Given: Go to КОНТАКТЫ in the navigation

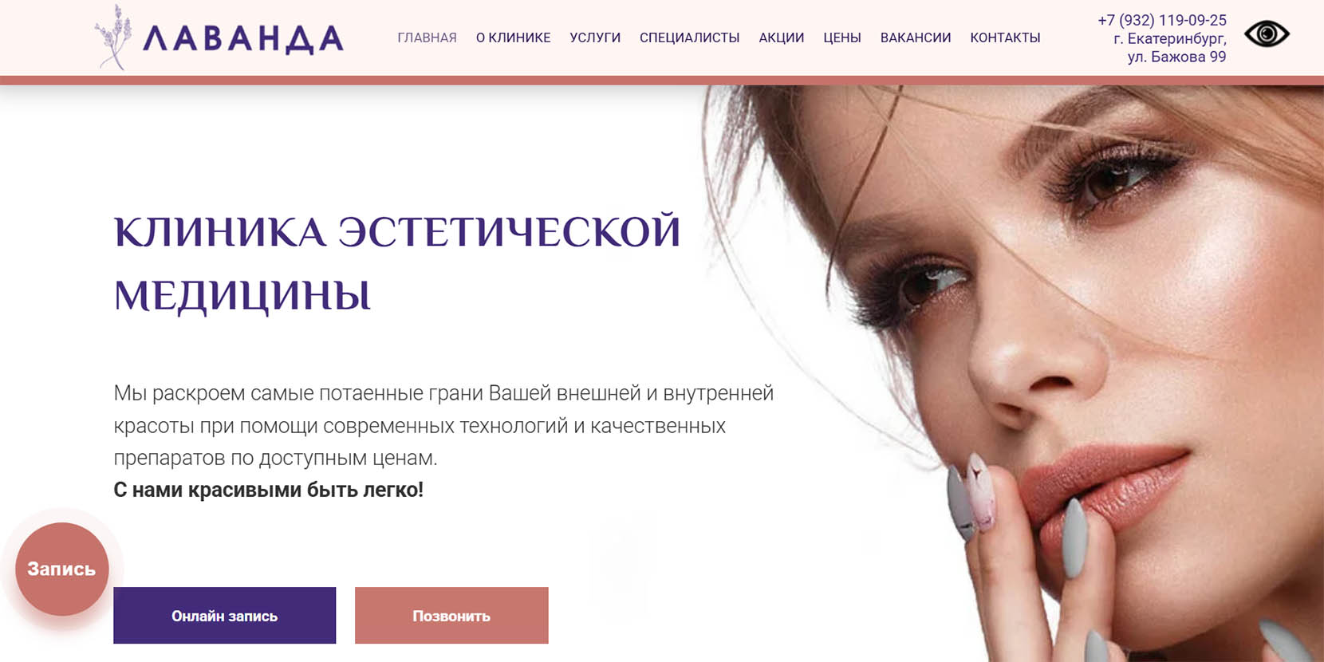Looking at the screenshot, I should click(x=1005, y=37).
